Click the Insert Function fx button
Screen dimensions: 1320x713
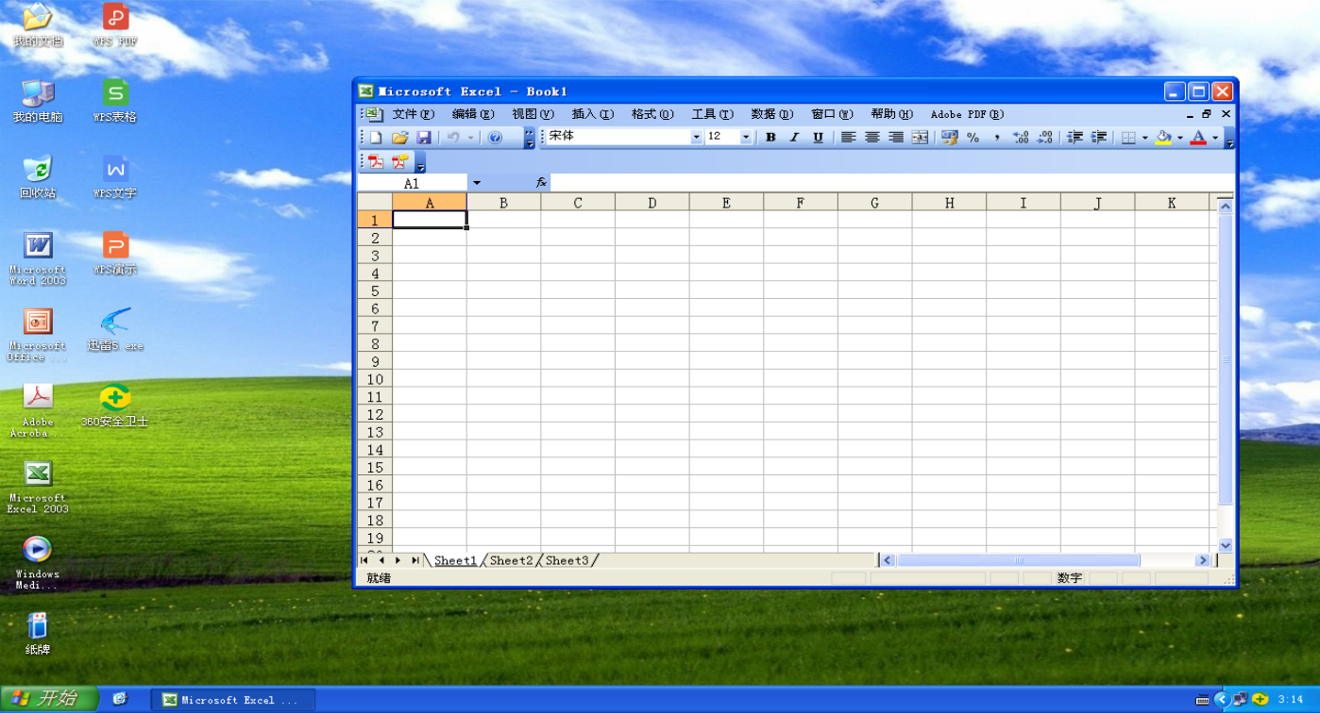point(541,183)
